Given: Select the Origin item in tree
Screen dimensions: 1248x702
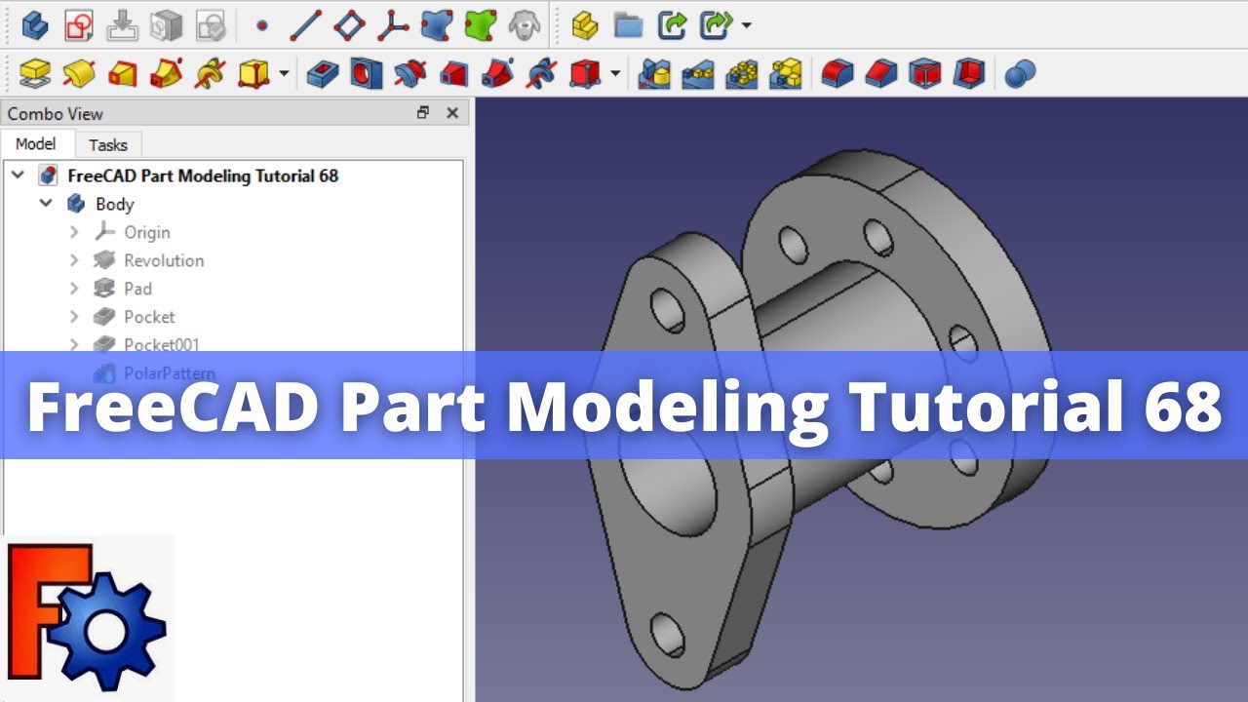Looking at the screenshot, I should coord(147,232).
